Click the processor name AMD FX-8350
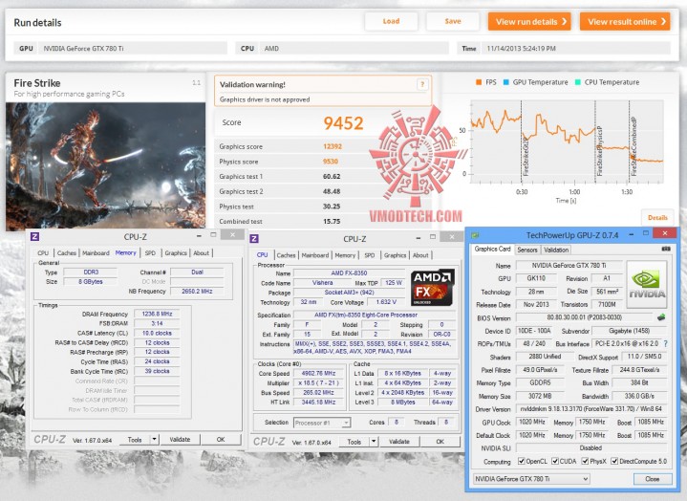 point(349,273)
